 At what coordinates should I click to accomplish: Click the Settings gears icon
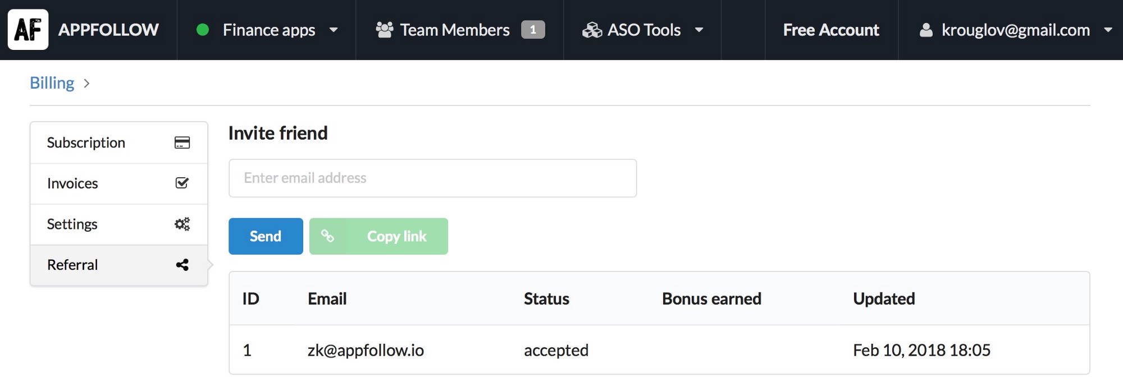(x=182, y=224)
